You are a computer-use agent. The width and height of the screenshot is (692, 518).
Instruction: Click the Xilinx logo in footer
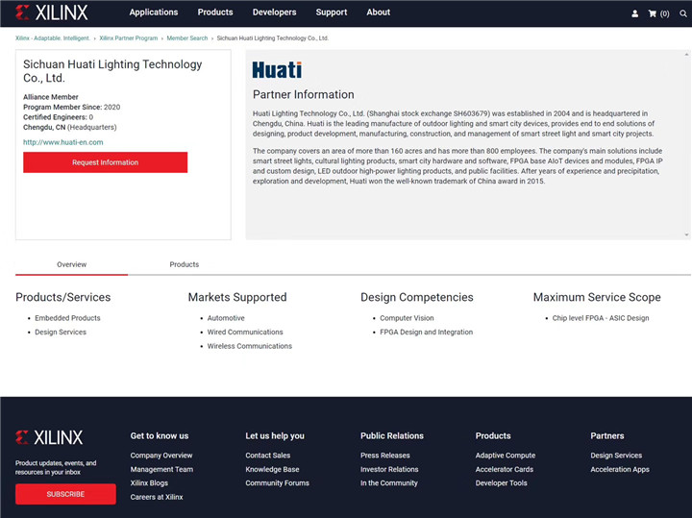[x=49, y=437]
